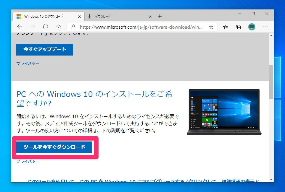Click the scrollbar up arrow
This screenshot has height=192, width=285.
coord(271,35)
